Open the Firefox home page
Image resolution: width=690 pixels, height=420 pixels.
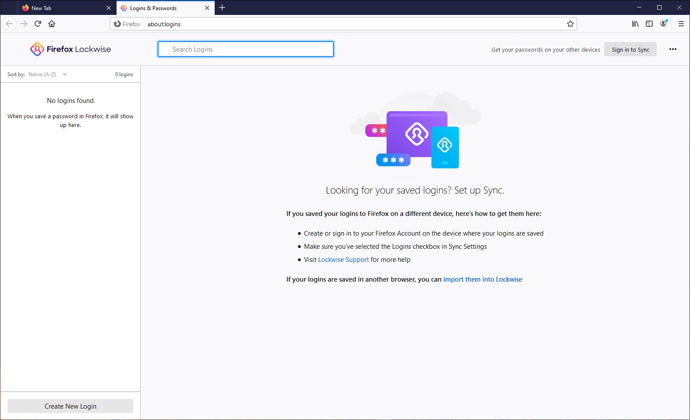point(52,24)
